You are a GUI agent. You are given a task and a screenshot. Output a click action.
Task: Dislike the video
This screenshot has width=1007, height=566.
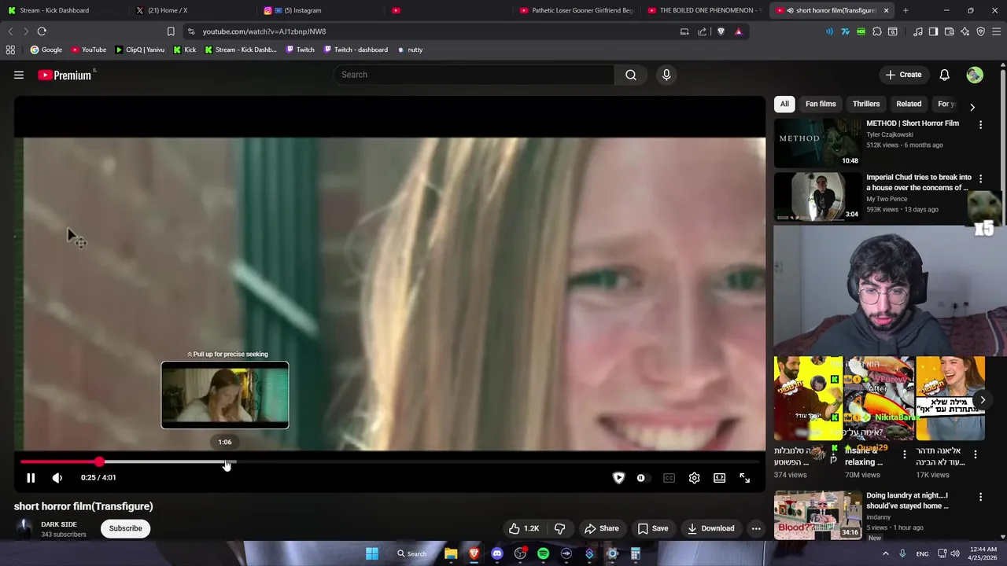560,528
